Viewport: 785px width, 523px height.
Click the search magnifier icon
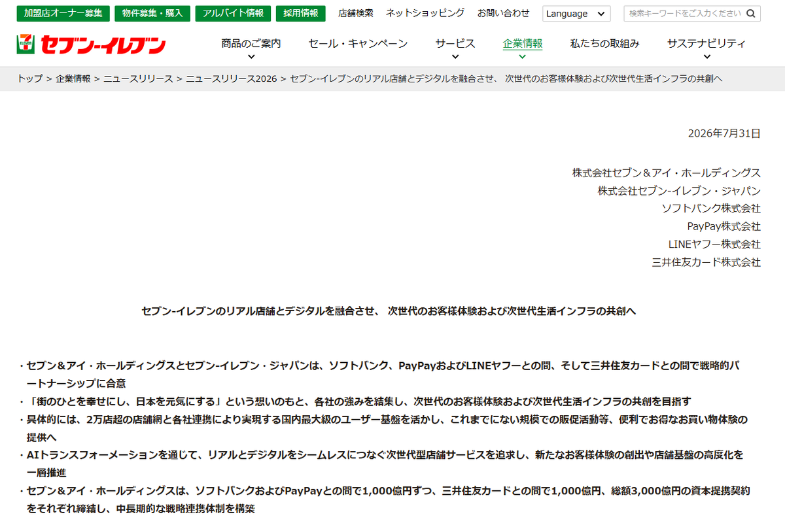point(751,13)
